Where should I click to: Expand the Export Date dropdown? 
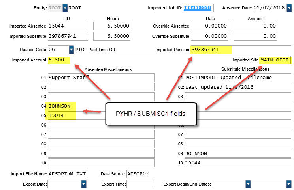click(83, 184)
